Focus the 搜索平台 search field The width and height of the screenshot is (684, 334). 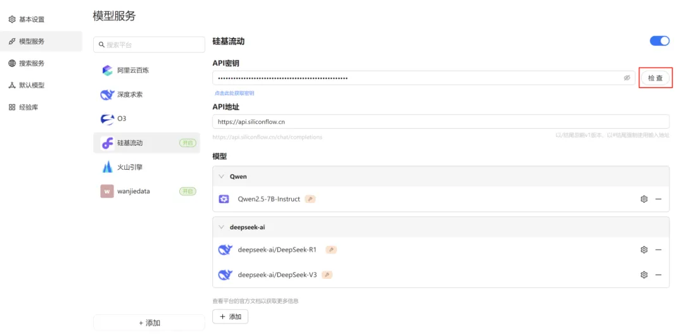click(149, 44)
